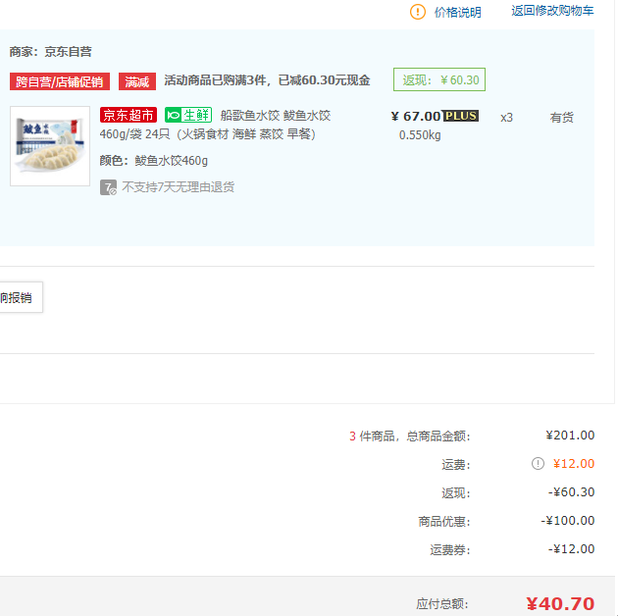The width and height of the screenshot is (618, 616).
Task: Click the product price ¥ 67.00
Action: pyautogui.click(x=415, y=117)
